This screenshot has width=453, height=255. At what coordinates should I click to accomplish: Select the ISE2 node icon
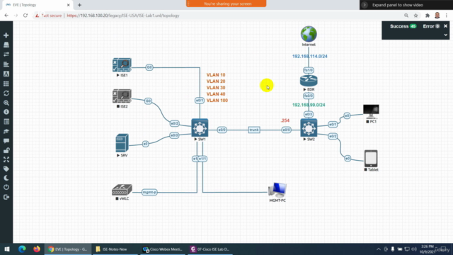tap(122, 96)
